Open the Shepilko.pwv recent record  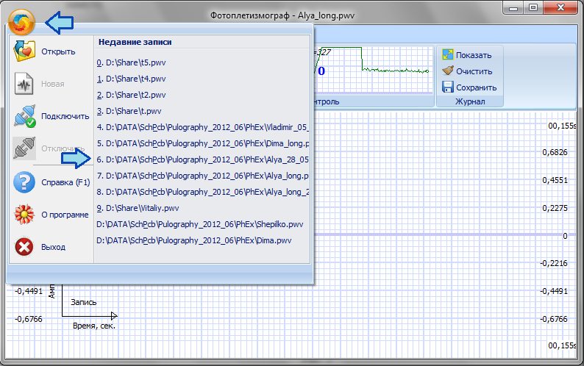click(x=199, y=224)
